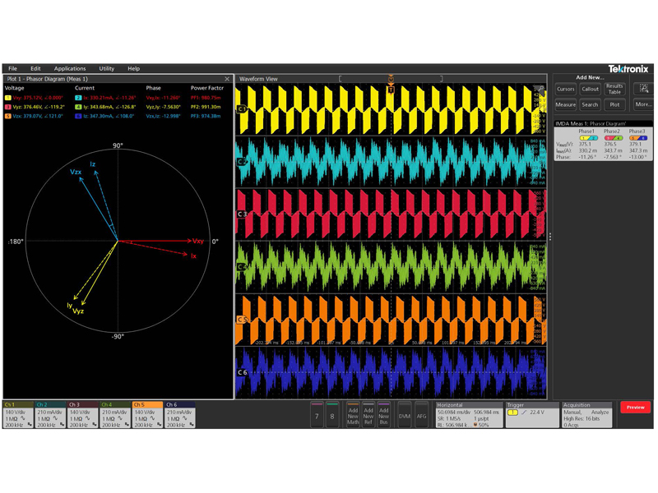The image size is (658, 493).
Task: Click the trigger position marker at top
Action: click(x=391, y=81)
